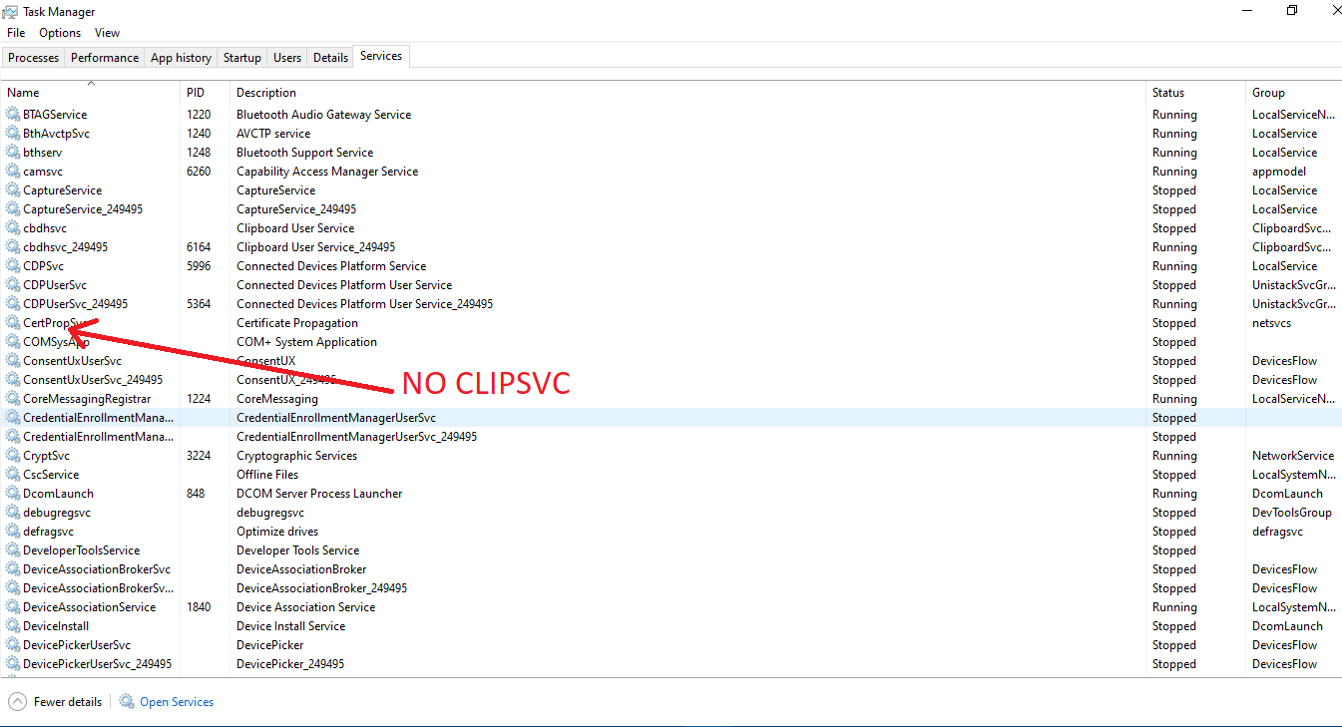Click the Optimize drives description
The width and height of the screenshot is (1342, 727).
277,532
